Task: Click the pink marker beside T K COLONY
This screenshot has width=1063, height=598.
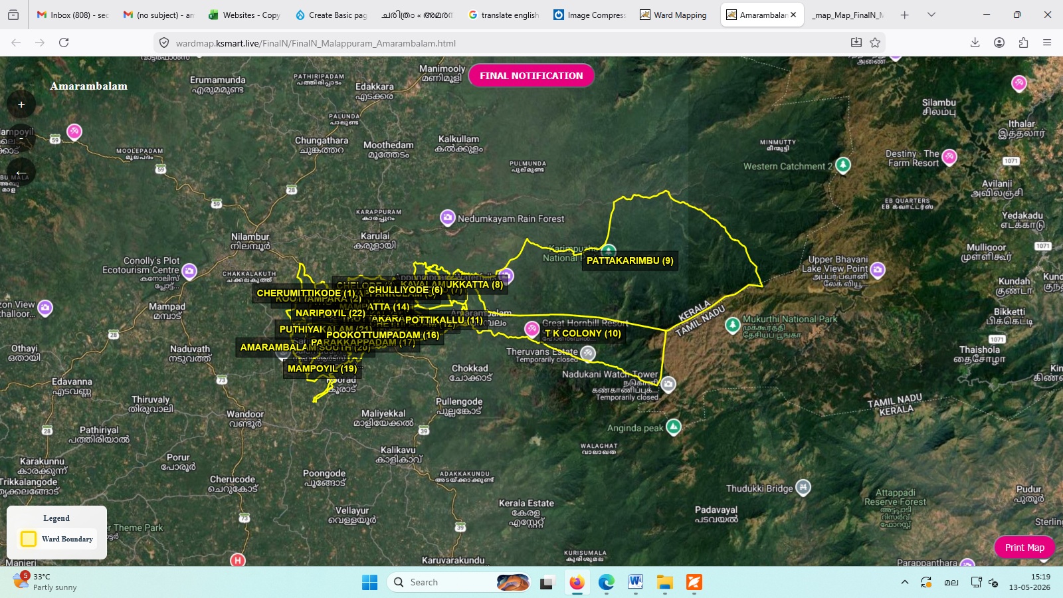Action: click(532, 328)
